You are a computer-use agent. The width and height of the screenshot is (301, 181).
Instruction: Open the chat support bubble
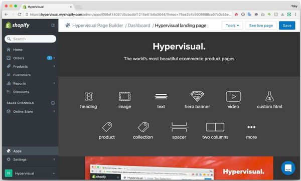tap(288, 168)
